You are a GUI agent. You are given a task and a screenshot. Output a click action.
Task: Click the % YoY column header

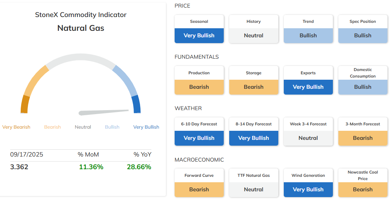pyautogui.click(x=142, y=155)
